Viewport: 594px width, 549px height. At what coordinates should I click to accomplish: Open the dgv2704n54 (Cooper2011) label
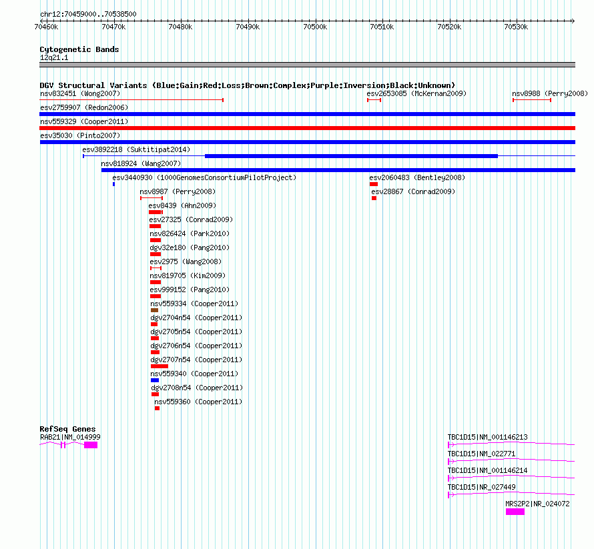tap(196, 318)
